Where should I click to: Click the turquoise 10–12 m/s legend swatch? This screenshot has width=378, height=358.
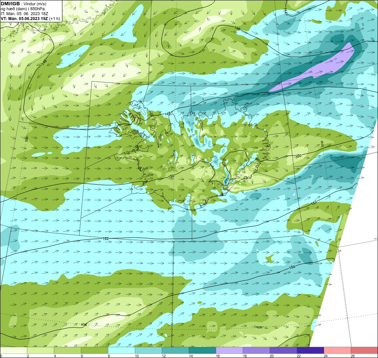coord(149,350)
